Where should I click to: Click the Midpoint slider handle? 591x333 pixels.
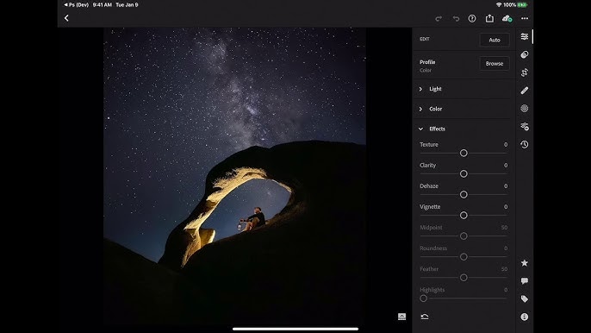[x=463, y=236]
